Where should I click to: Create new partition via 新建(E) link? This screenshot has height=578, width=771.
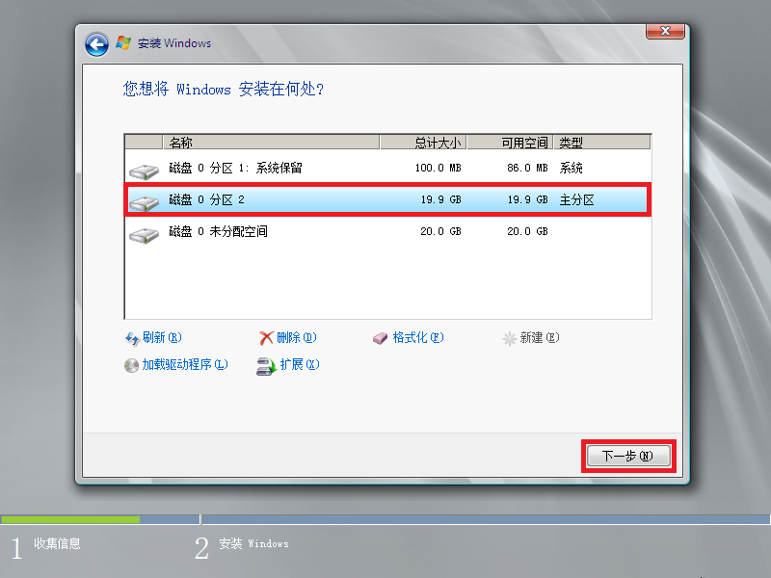(540, 338)
